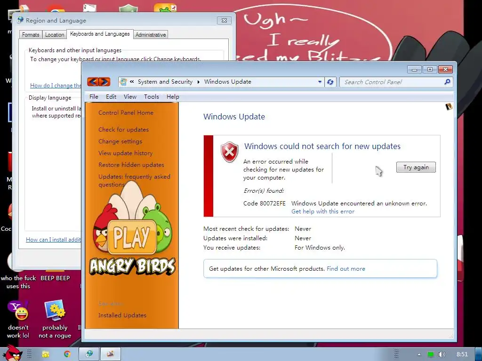Open the View menu

coord(130,97)
